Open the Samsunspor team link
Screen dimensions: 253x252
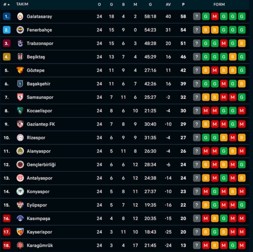coord(39,97)
